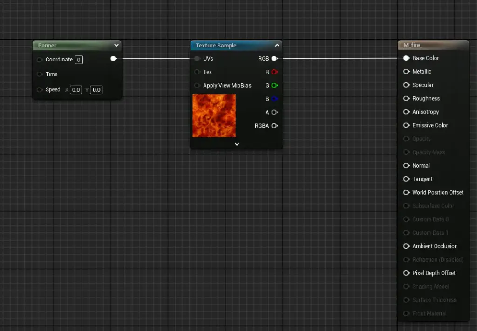The width and height of the screenshot is (477, 331).
Task: Click the RGBA output pin
Action: 274,126
